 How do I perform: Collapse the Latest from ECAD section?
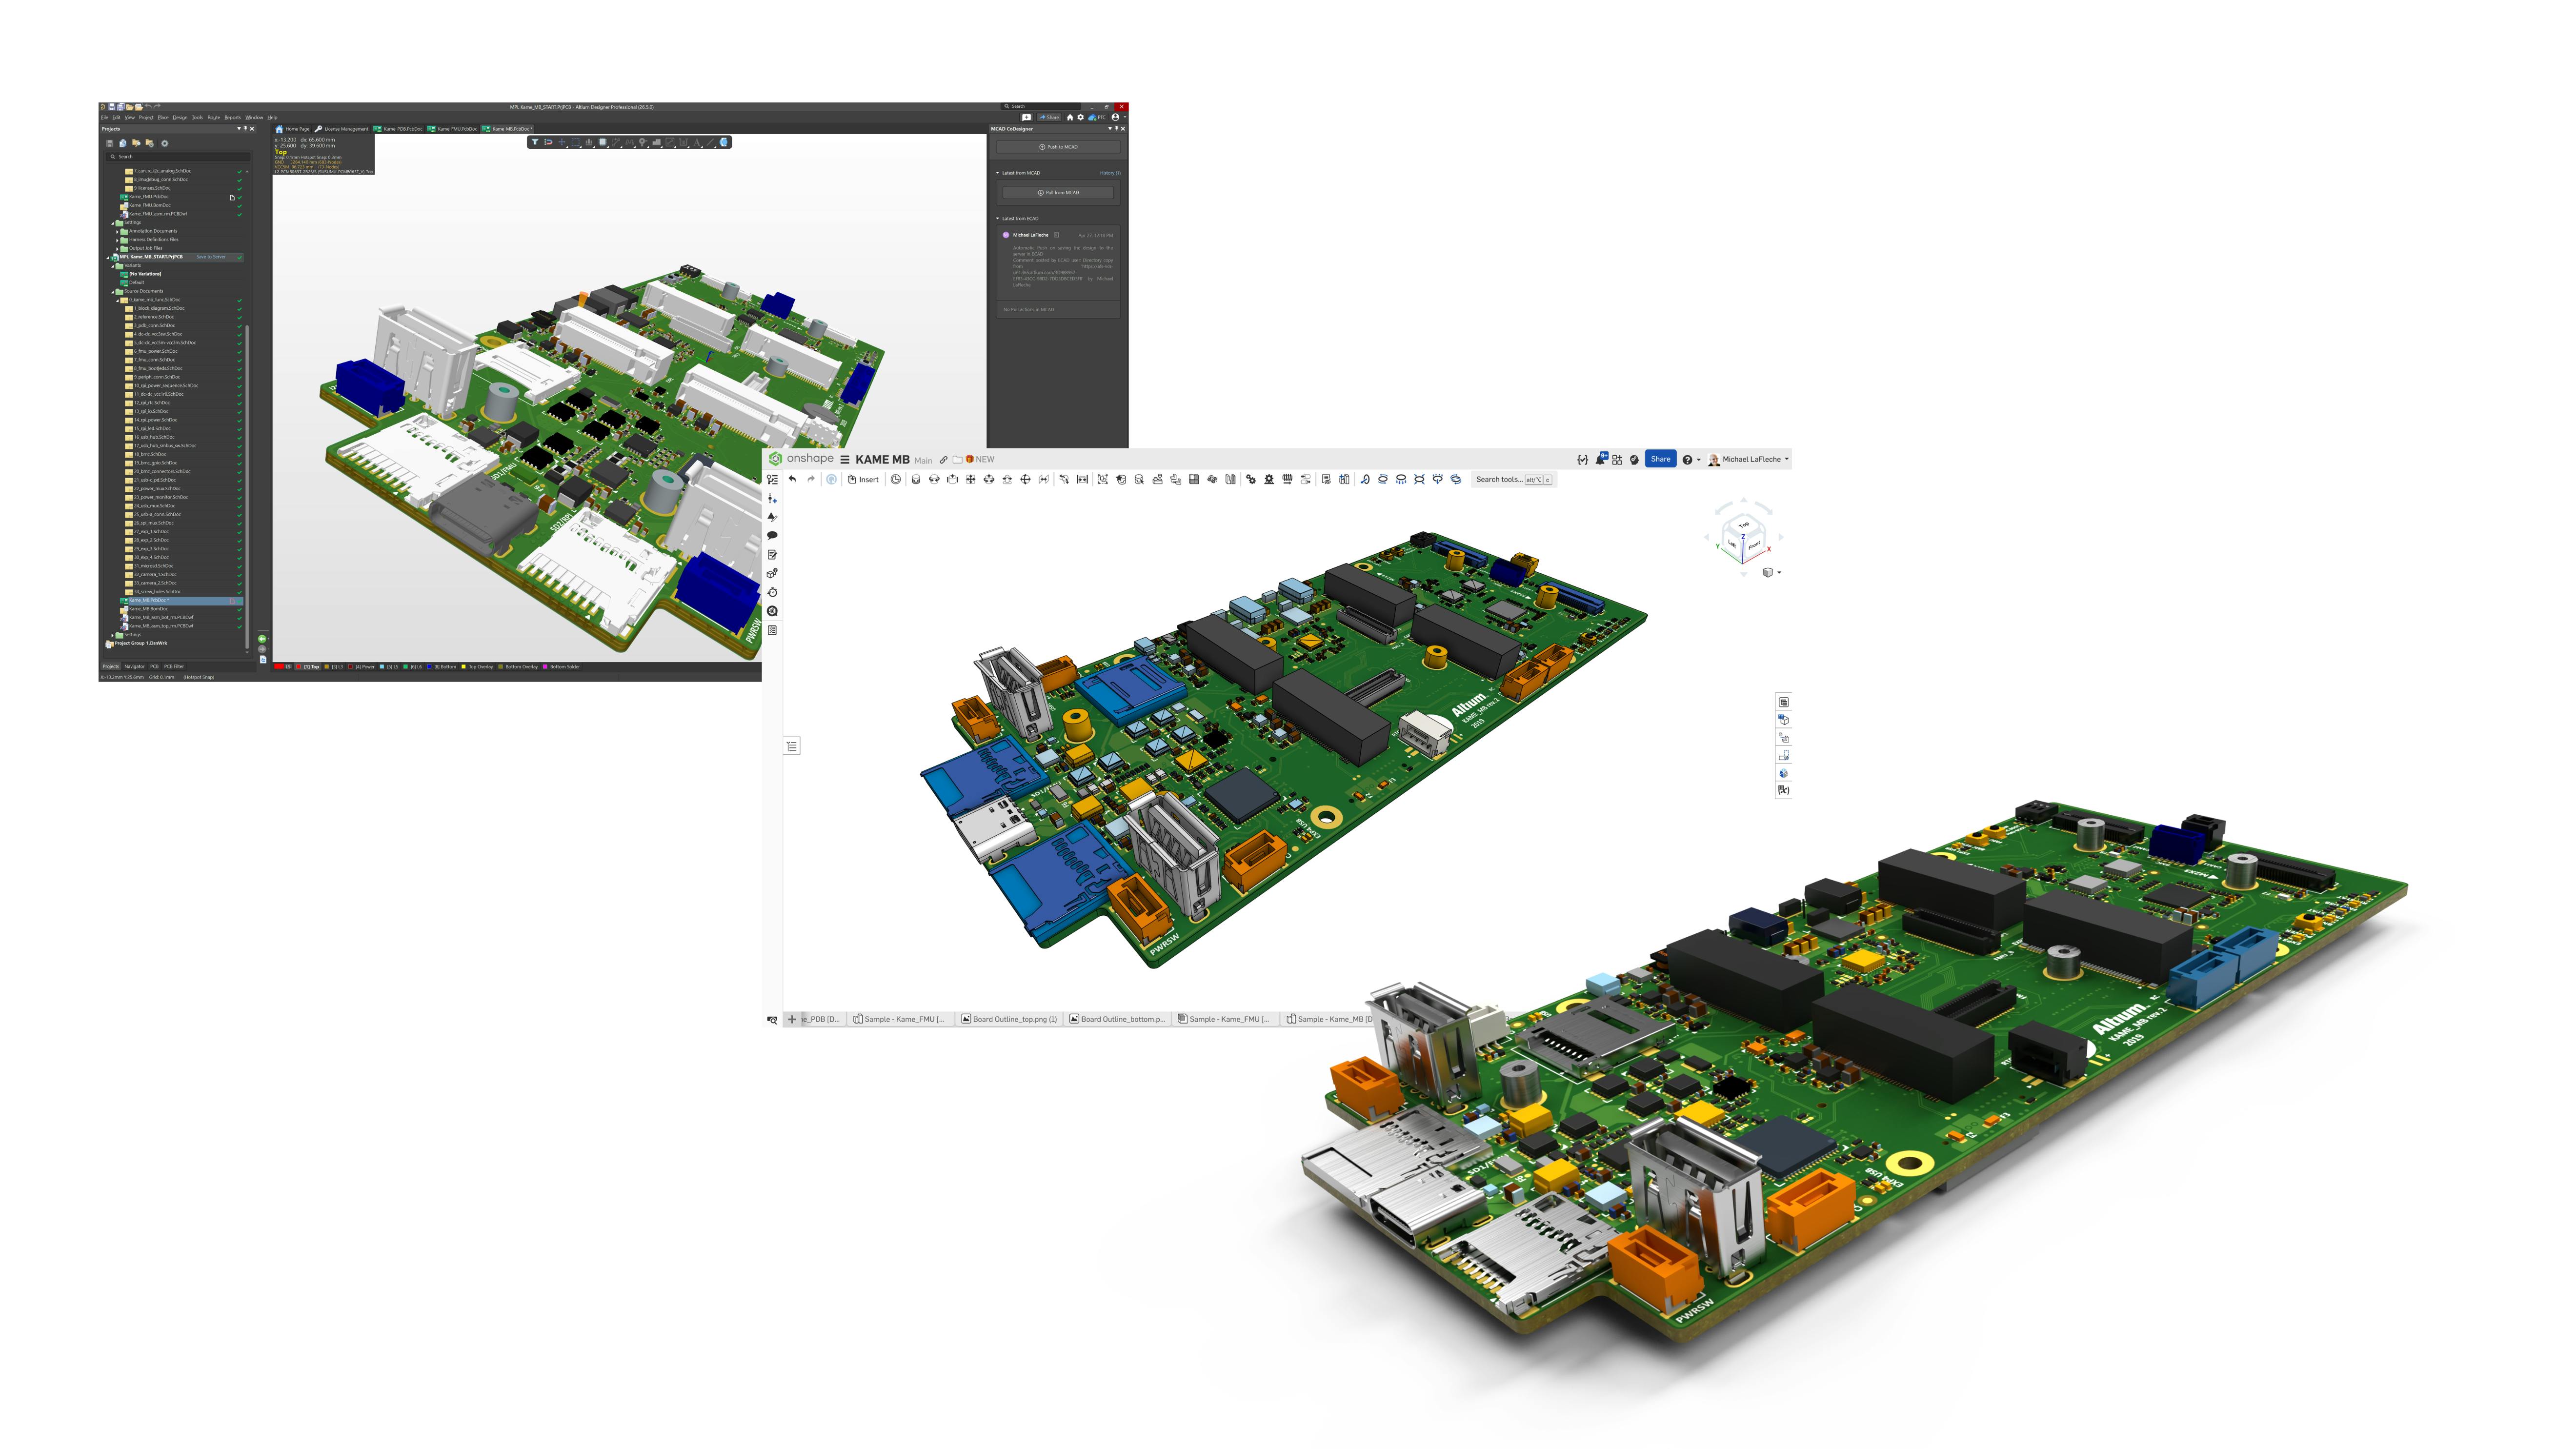tap(998, 218)
